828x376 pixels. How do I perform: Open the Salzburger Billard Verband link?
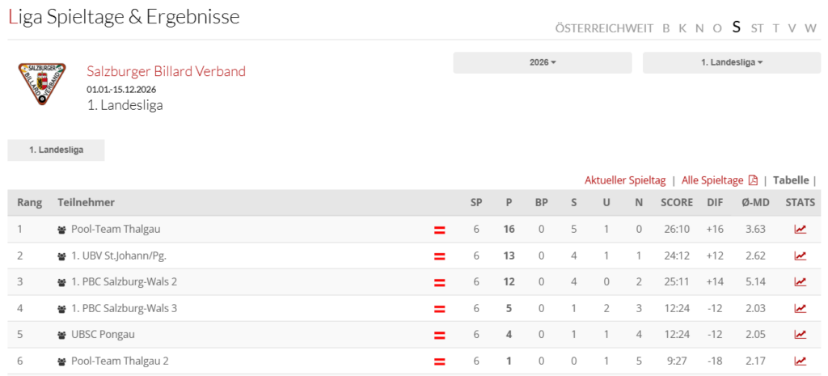pos(167,71)
